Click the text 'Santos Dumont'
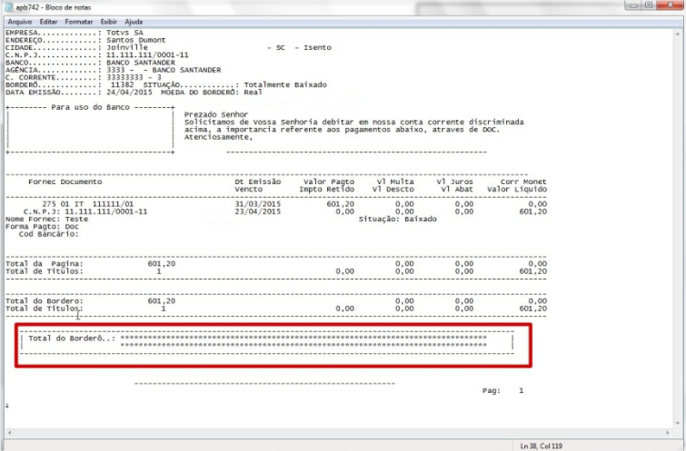This screenshot has height=451, width=686. [x=136, y=40]
